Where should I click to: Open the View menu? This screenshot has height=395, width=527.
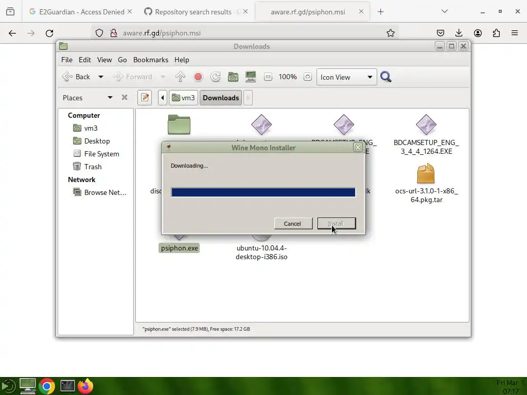click(104, 60)
